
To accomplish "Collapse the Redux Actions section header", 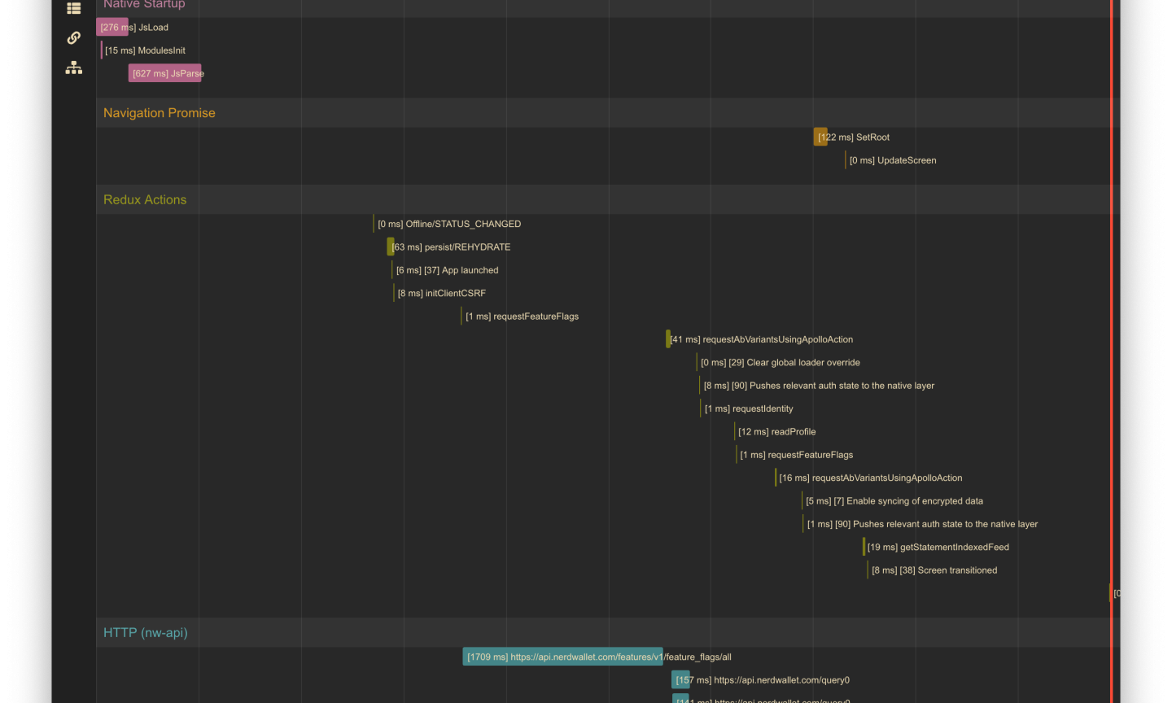I will [x=145, y=200].
